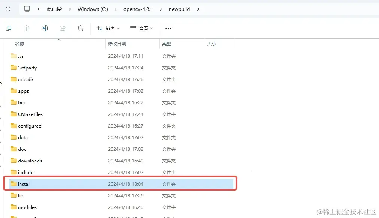
Task: Expand chevron after newbuild breadcrumb
Action: point(198,9)
